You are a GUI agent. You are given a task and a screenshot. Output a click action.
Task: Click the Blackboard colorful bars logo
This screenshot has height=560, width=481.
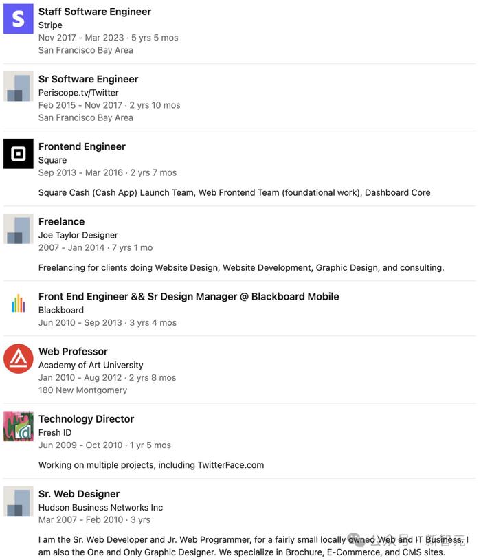[x=18, y=304]
